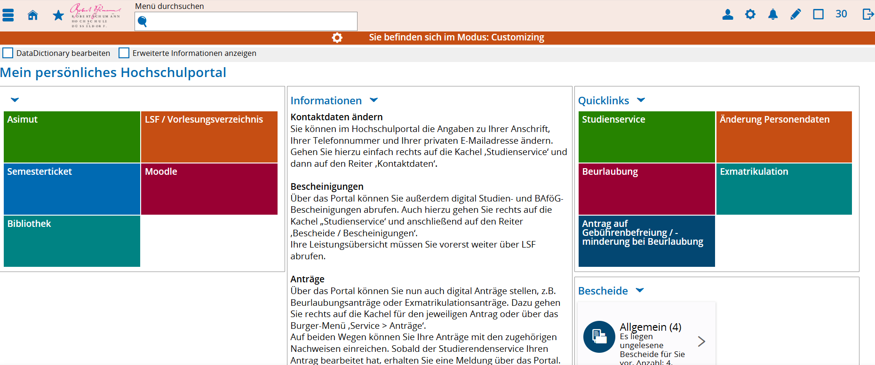This screenshot has width=875, height=365.
Task: Click the pencil edit icon
Action: point(795,15)
